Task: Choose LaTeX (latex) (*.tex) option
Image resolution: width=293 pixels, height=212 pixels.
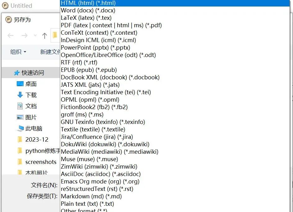Action: click(x=175, y=18)
